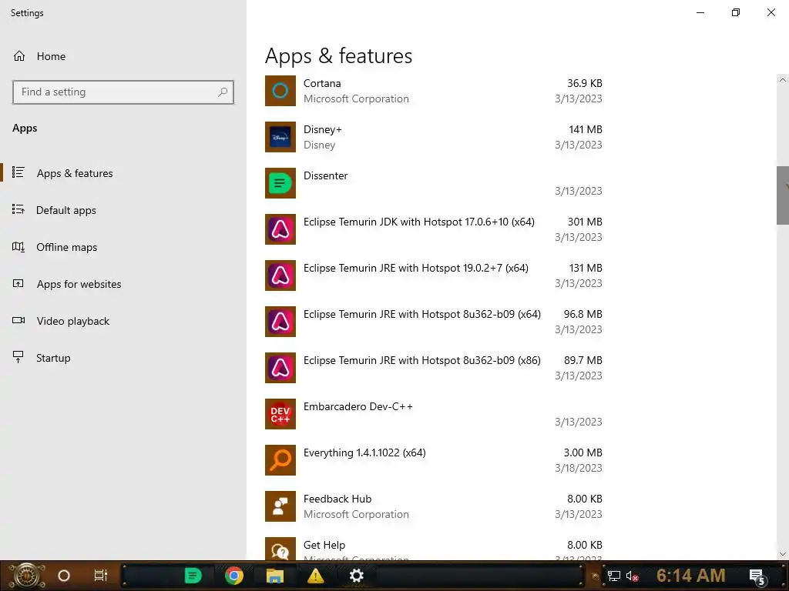
Task: Click the Embarcadero Dev-C++ icon
Action: click(x=280, y=415)
